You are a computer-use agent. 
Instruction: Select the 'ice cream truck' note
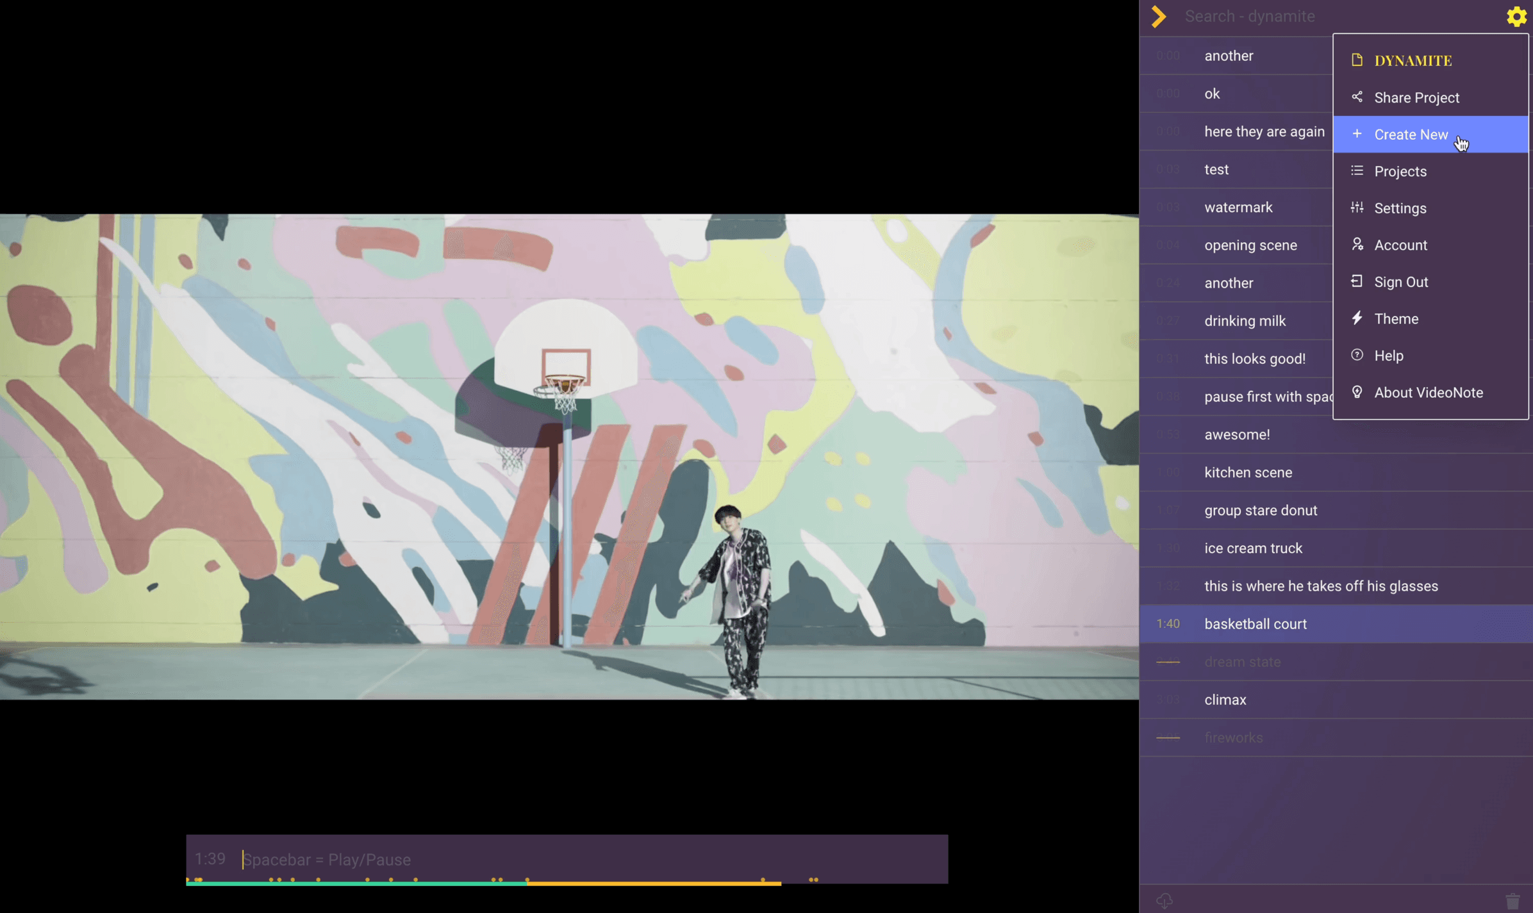click(1253, 548)
